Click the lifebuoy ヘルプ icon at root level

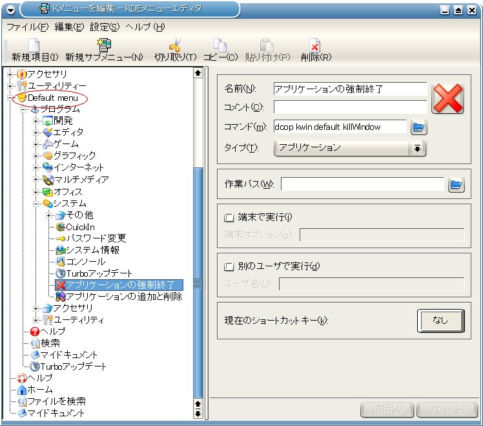point(21,378)
